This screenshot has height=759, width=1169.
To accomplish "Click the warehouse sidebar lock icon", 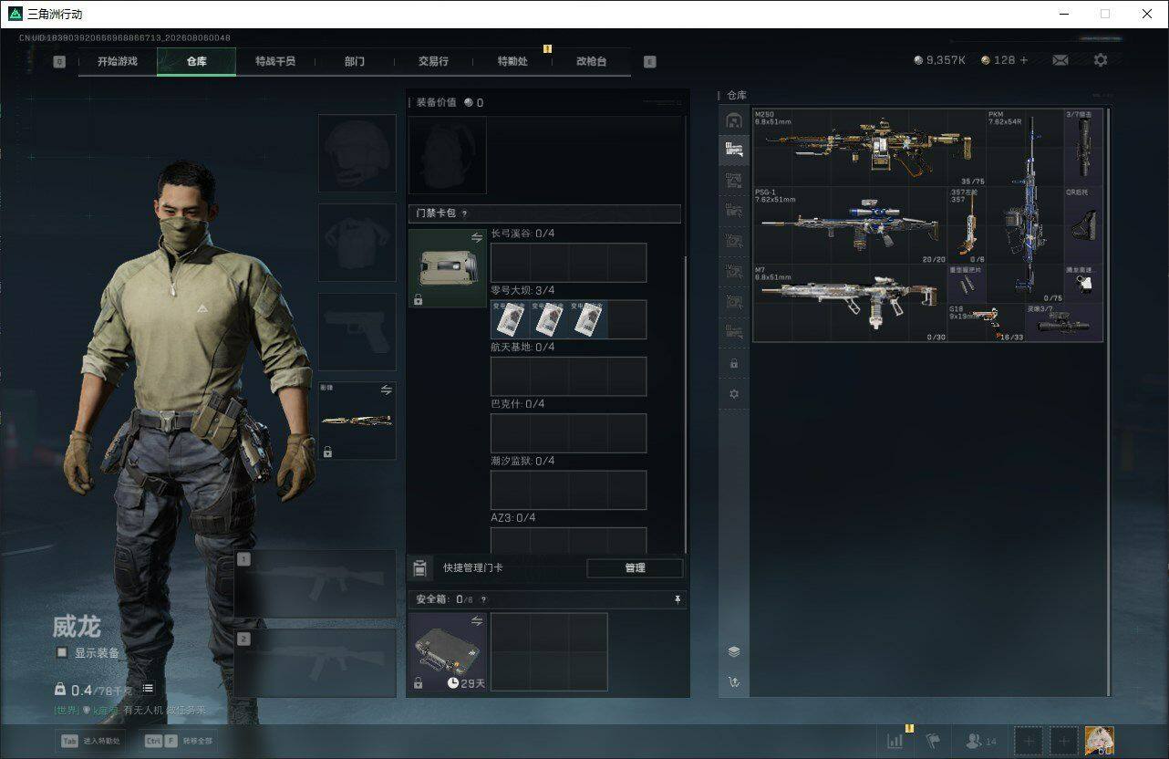I will (733, 363).
